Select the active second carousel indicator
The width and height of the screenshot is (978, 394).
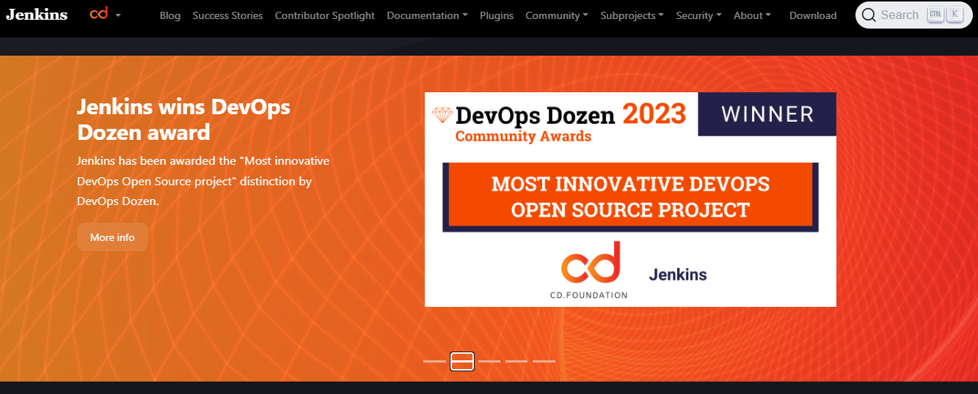coord(461,362)
